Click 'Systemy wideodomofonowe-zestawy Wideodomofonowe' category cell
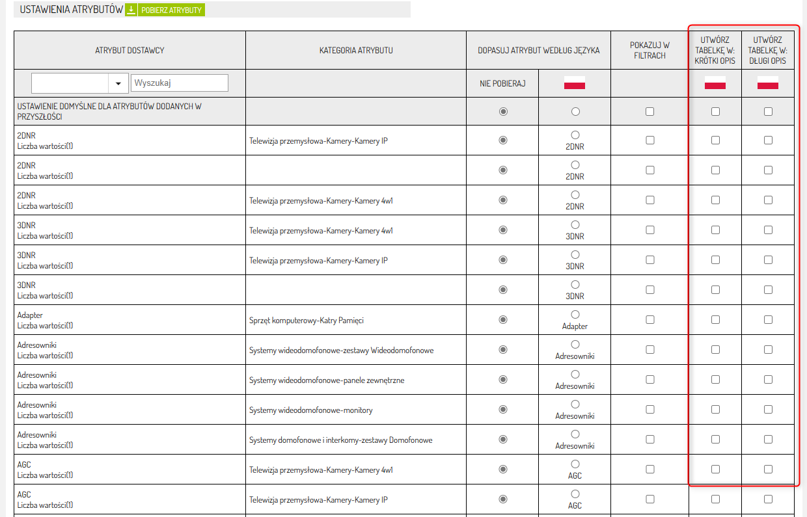This screenshot has width=807, height=517. 356,350
